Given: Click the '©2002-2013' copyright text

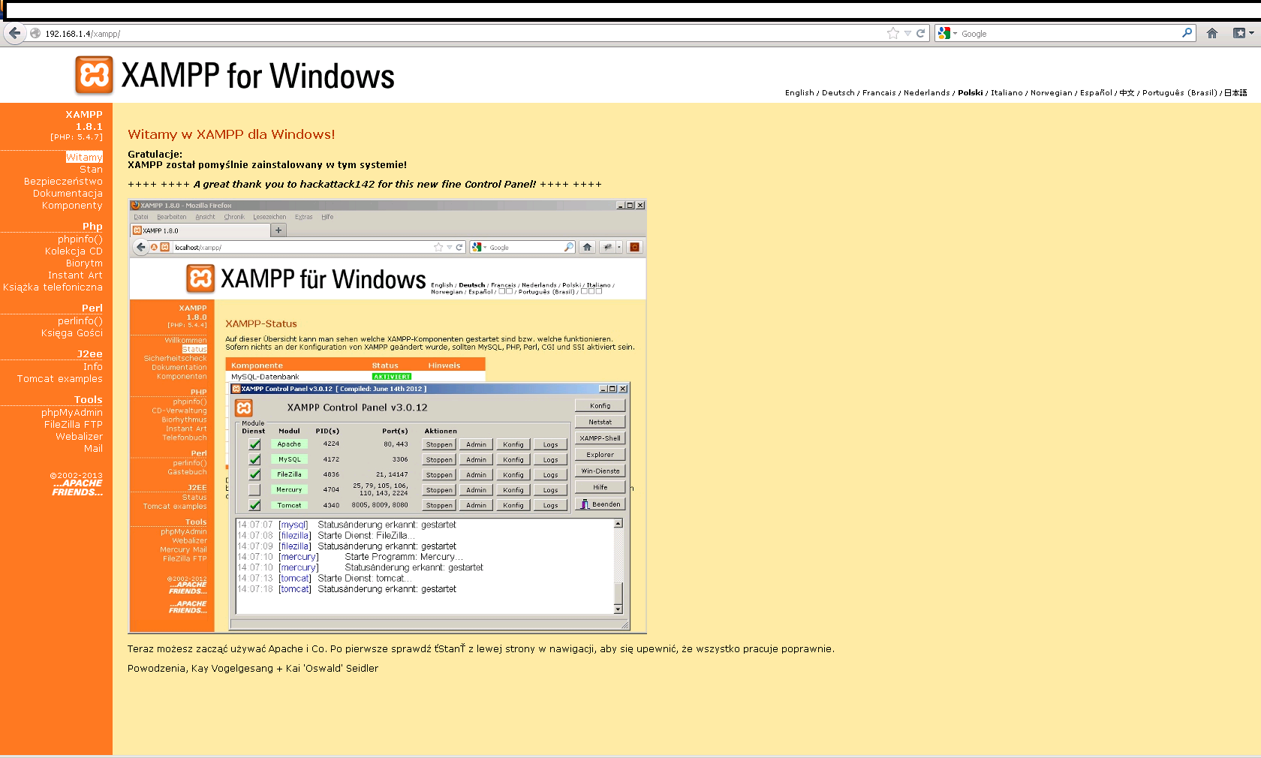Looking at the screenshot, I should pyautogui.click(x=77, y=476).
